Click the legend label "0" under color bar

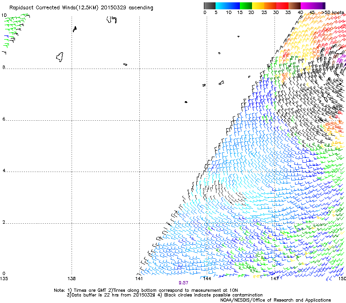coord(205,13)
